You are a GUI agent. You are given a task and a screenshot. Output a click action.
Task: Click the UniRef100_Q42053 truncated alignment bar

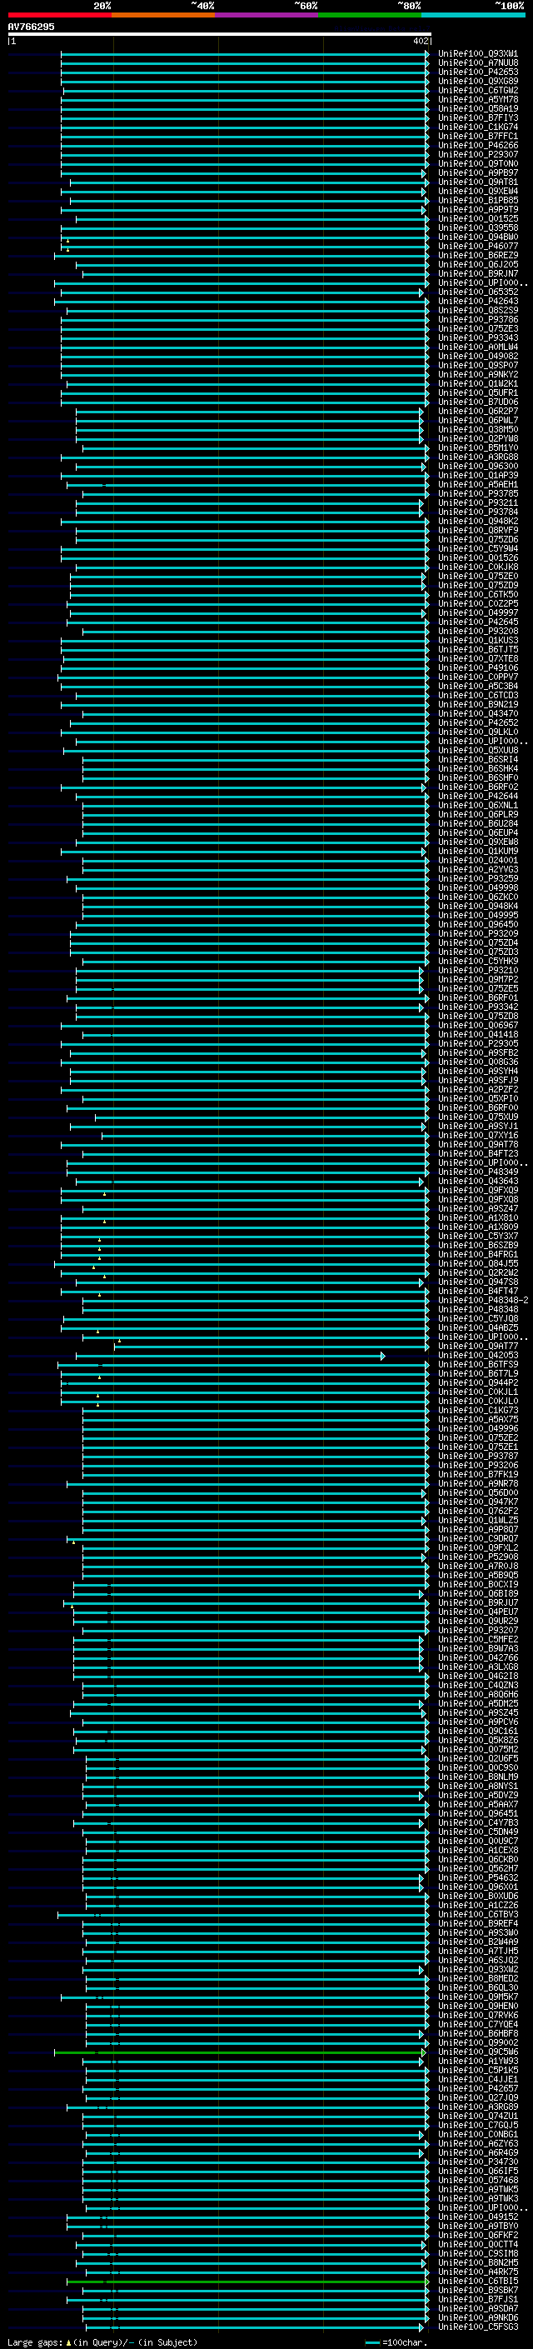click(231, 1356)
